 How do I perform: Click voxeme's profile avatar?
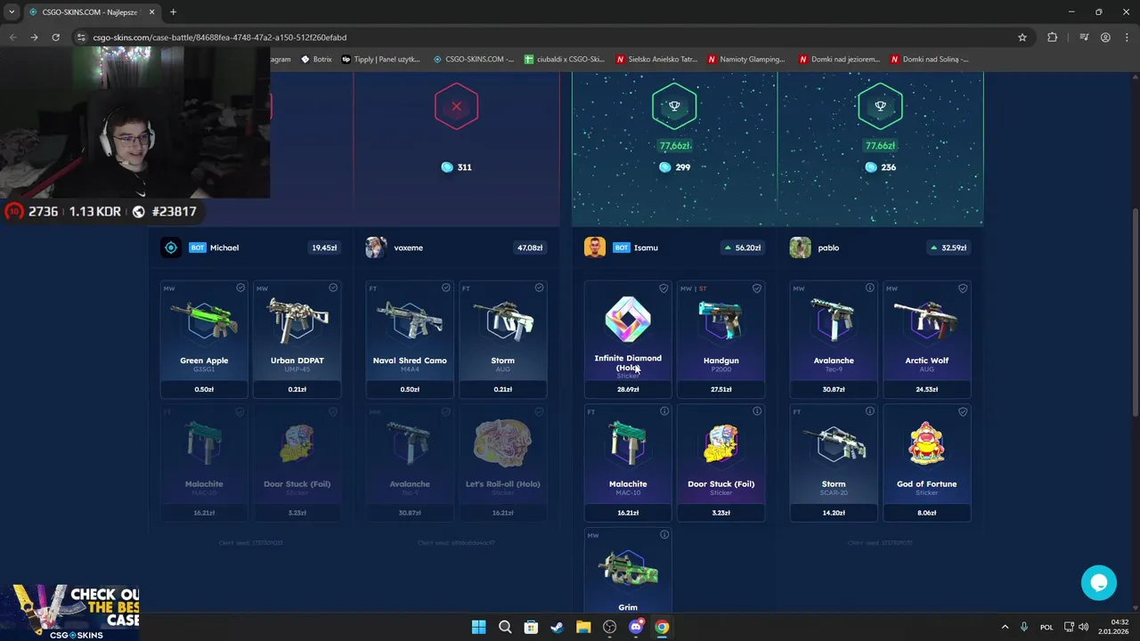tap(376, 247)
